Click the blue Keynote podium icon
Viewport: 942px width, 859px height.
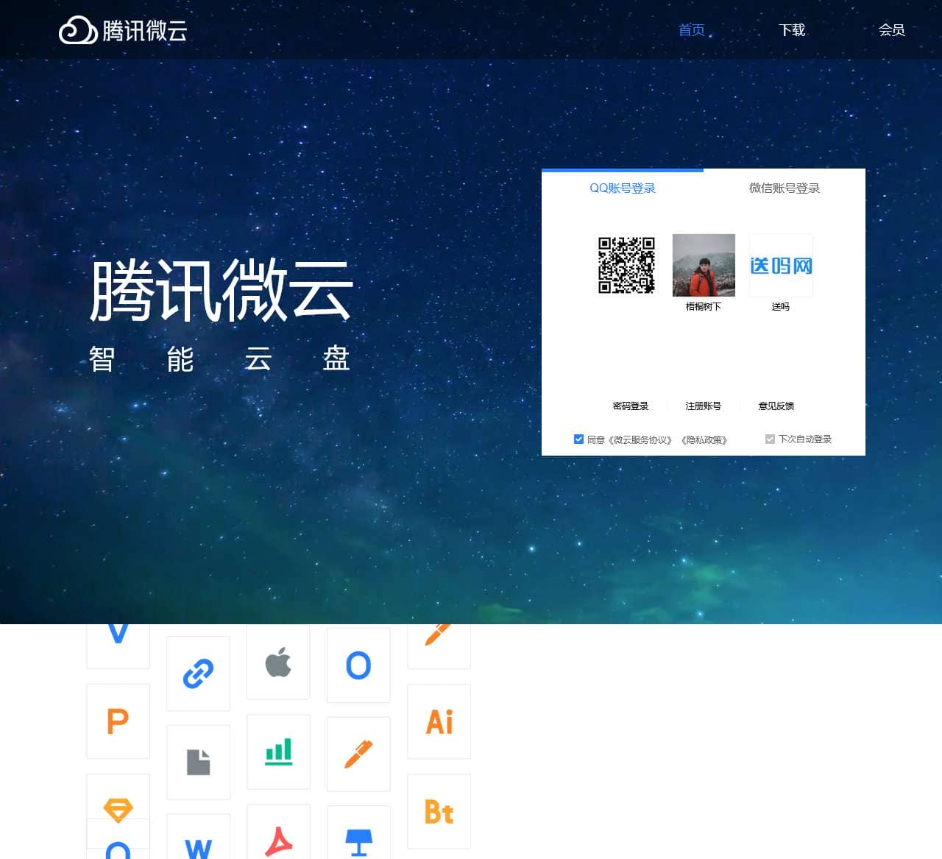358,842
